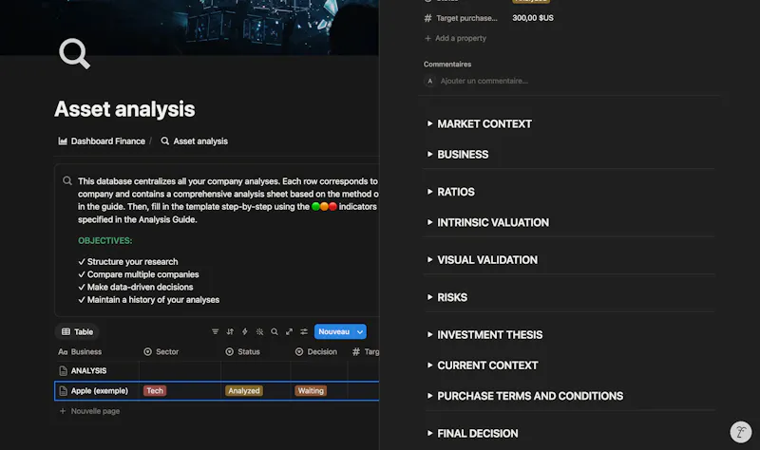Image resolution: width=760 pixels, height=450 pixels.
Task: Click the page icon beside ANALYSIS row
Action: [x=63, y=371]
